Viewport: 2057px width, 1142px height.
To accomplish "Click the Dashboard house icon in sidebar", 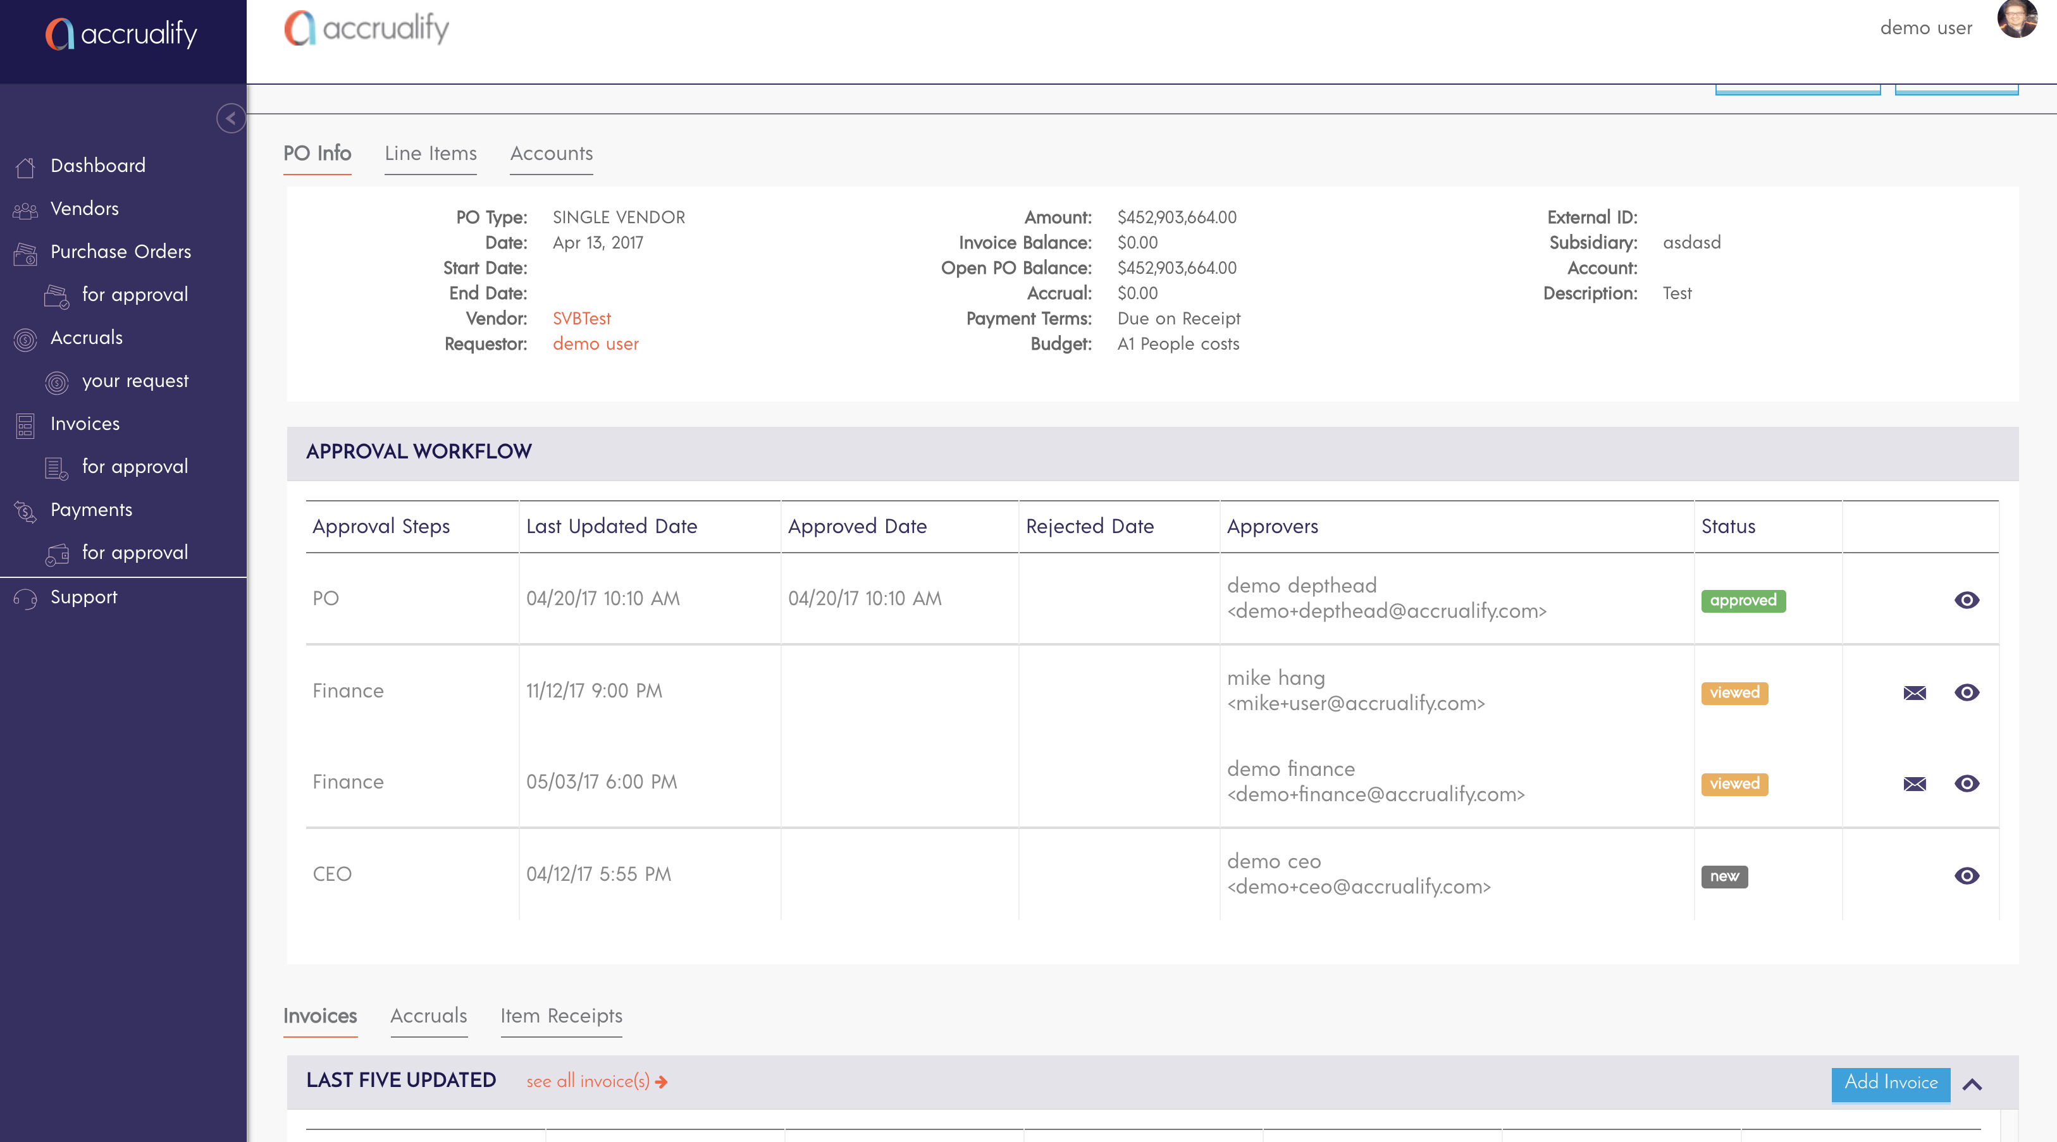I will [25, 167].
